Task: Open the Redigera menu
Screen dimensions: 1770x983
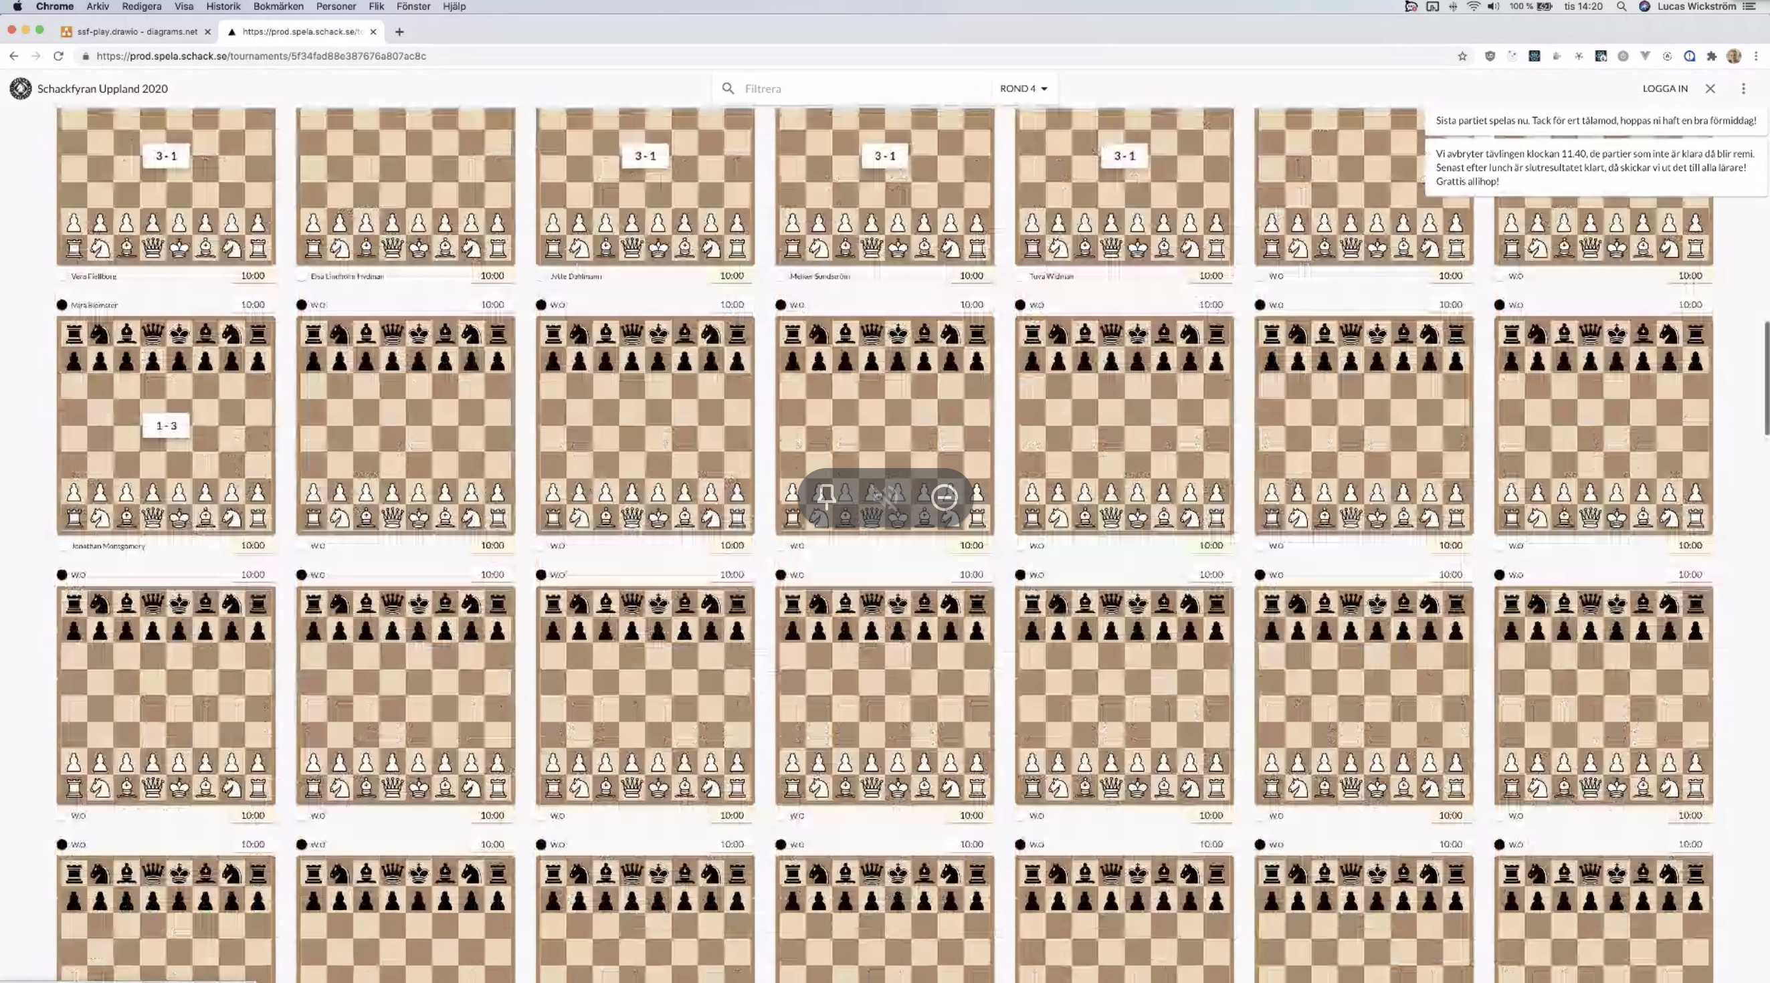Action: (142, 6)
